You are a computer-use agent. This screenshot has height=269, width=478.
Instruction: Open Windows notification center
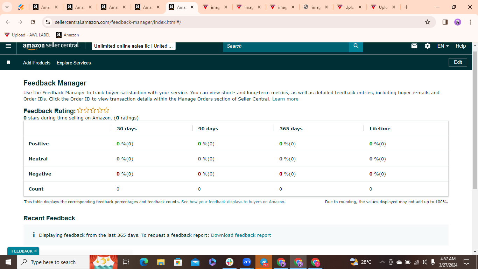(466, 262)
